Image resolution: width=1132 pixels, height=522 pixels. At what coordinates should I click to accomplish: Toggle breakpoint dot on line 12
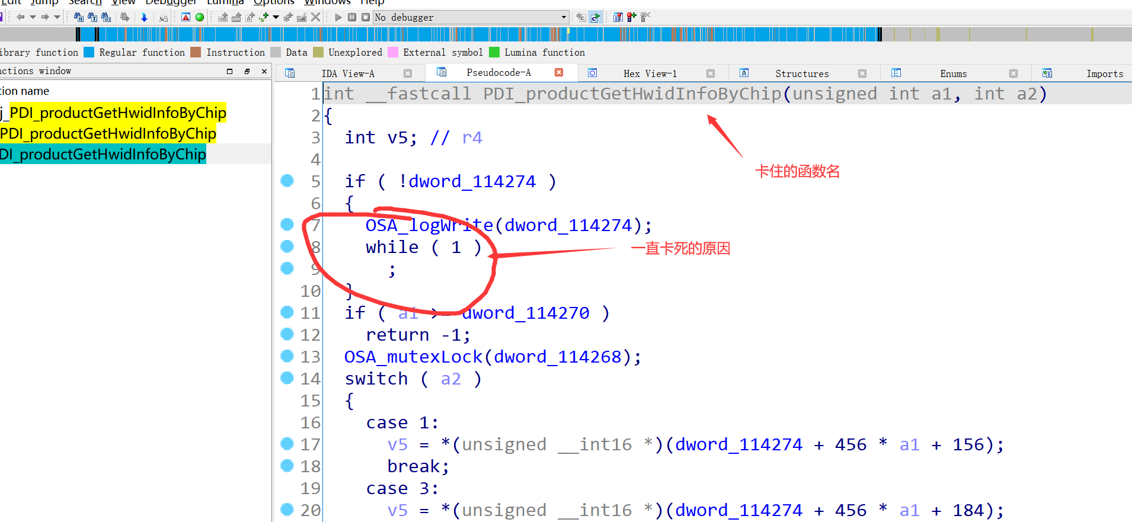(287, 334)
